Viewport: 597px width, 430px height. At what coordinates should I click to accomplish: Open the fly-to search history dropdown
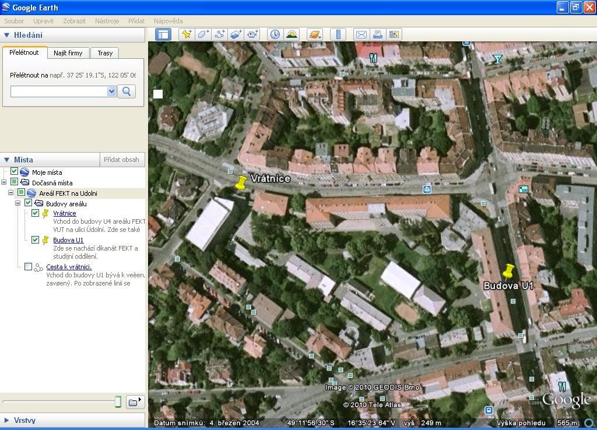111,91
